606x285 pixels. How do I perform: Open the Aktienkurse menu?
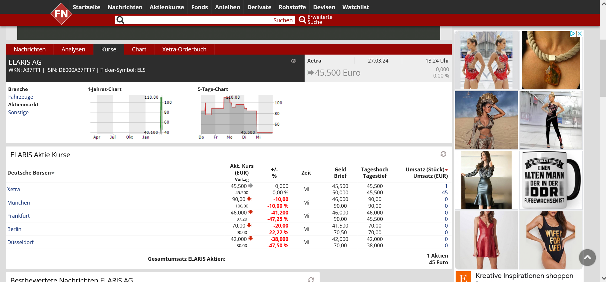click(167, 7)
